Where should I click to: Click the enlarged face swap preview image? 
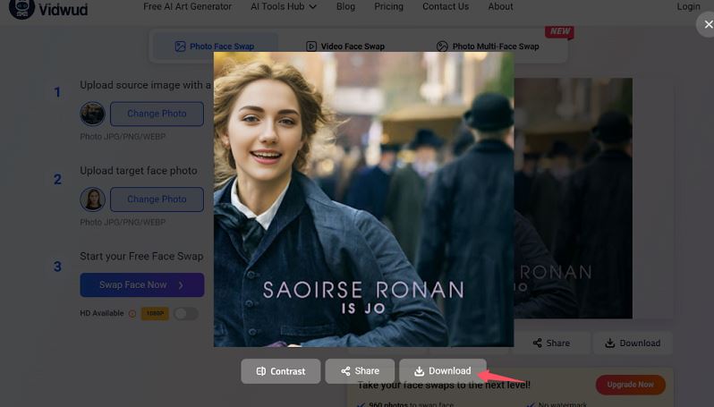pos(363,199)
